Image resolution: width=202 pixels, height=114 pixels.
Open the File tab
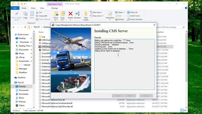pos(15,8)
